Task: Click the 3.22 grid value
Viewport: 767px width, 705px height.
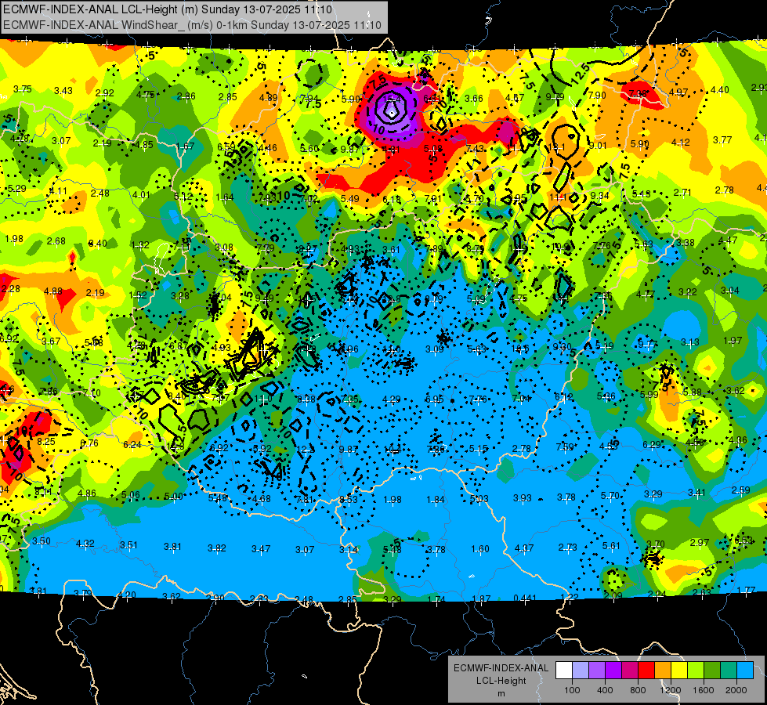Action: click(x=687, y=292)
